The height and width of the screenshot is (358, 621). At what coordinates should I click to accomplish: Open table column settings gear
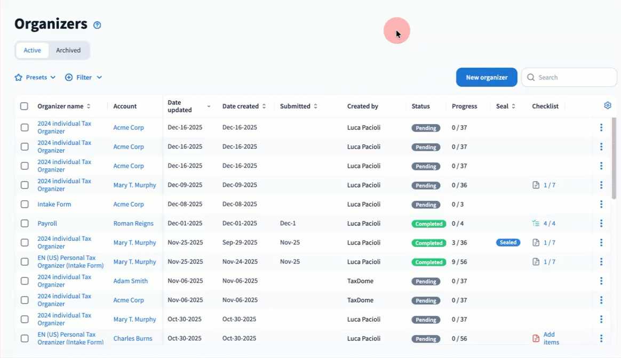[607, 105]
